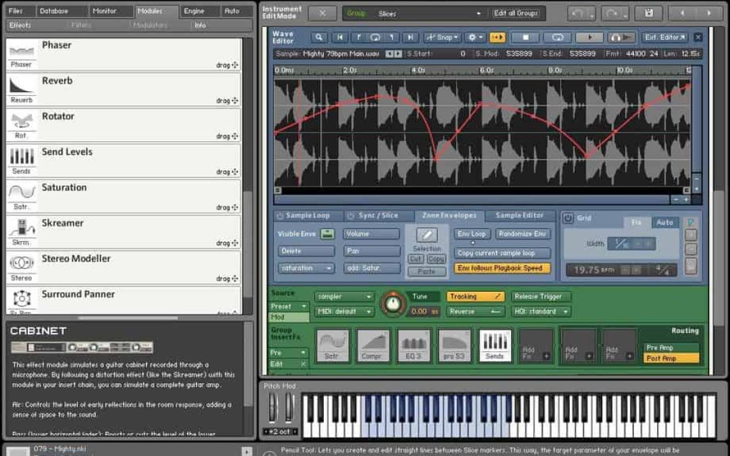The image size is (730, 456).
Task: Select the Sends insert effect slot
Action: tap(495, 345)
